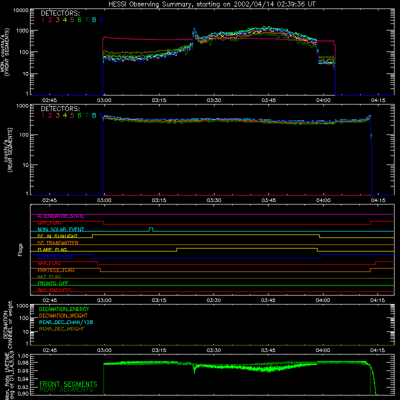Image resolution: width=400 pixels, height=400 pixels.
Task: Click the 10000 tick on front segments axis
Action: point(21,10)
